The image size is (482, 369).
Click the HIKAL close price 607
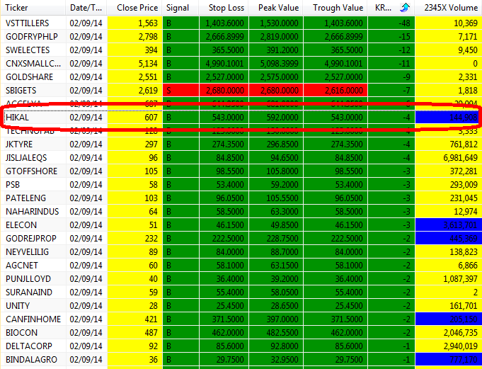(134, 118)
